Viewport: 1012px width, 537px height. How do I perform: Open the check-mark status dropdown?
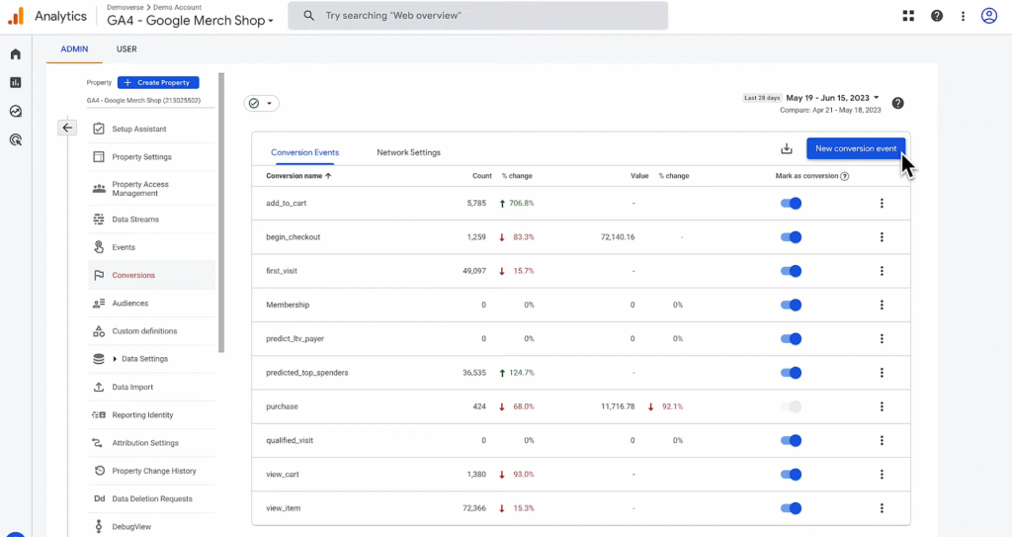(x=261, y=104)
